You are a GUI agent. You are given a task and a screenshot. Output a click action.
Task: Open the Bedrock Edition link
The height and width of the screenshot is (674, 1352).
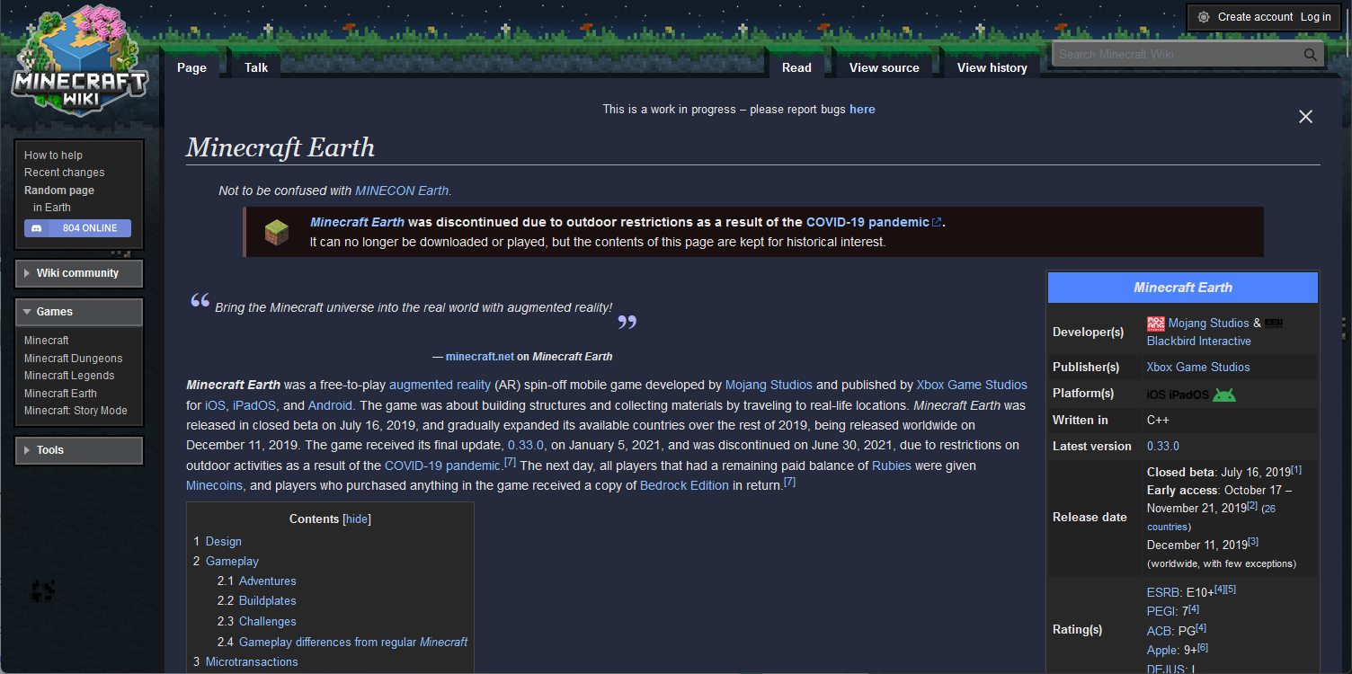[684, 486]
